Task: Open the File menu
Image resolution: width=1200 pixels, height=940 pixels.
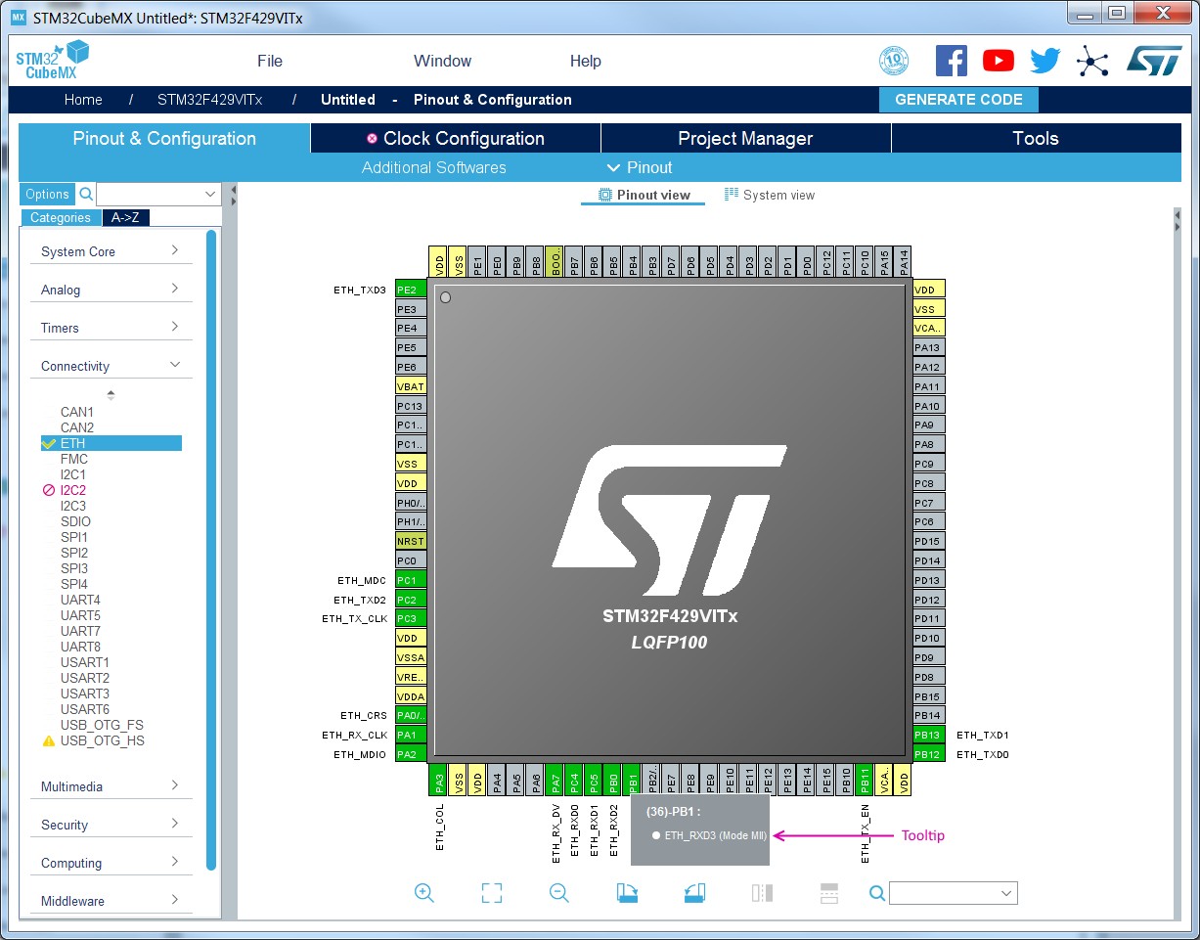Action: click(270, 61)
